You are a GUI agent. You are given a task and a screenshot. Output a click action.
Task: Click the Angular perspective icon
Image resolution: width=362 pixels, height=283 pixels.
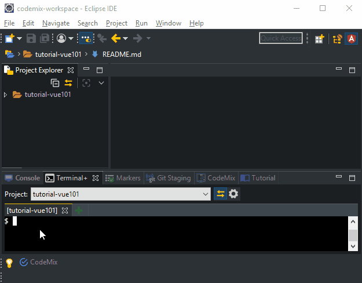coord(351,39)
